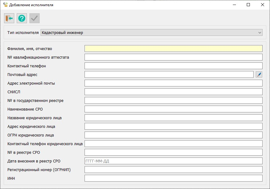Select the № в государственном реестре field
The height and width of the screenshot is (189, 270).
point(173,100)
